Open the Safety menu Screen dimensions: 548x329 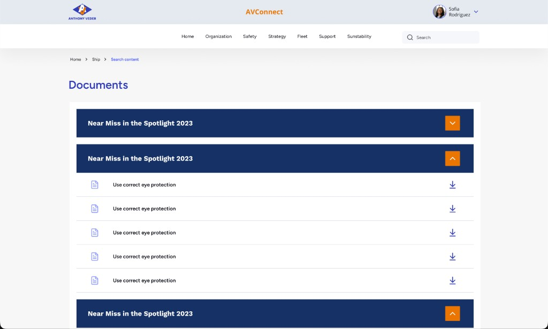(x=249, y=36)
